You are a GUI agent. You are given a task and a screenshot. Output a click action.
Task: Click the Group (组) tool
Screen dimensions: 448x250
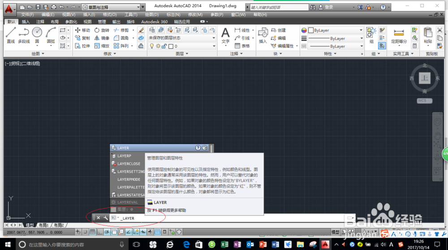click(371, 35)
